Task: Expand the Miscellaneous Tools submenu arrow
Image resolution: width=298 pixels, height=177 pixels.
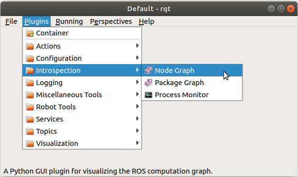Action: pyautogui.click(x=137, y=94)
